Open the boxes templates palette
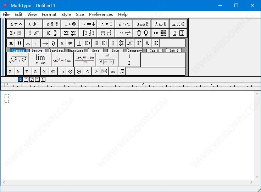261x192 pixels. (178, 33)
